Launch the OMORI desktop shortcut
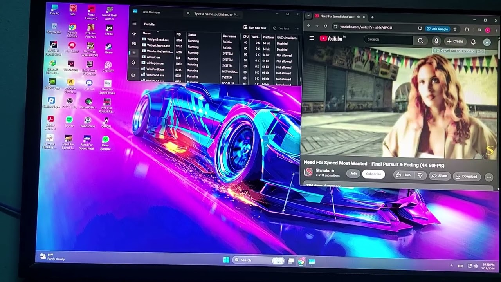 tap(106, 123)
